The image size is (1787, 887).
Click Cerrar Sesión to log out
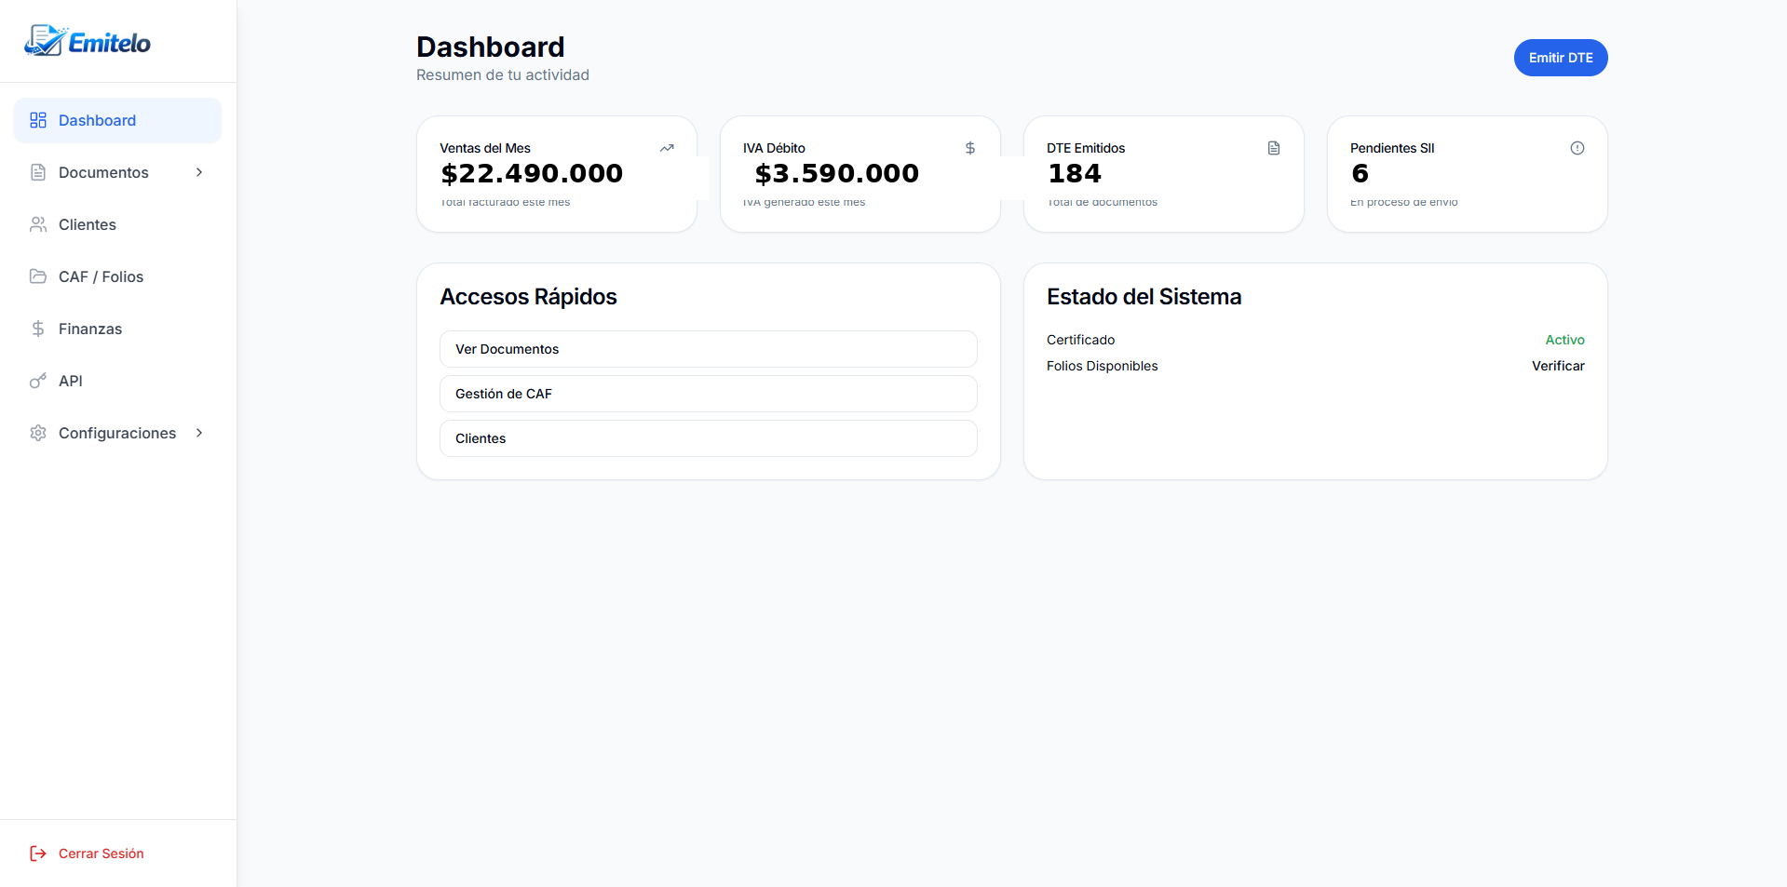pyautogui.click(x=100, y=853)
